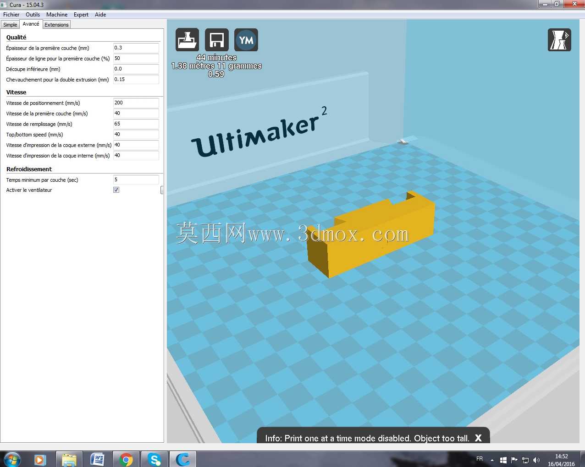Click the Refroidissement section heading
Image resolution: width=585 pixels, height=467 pixels.
(x=29, y=169)
